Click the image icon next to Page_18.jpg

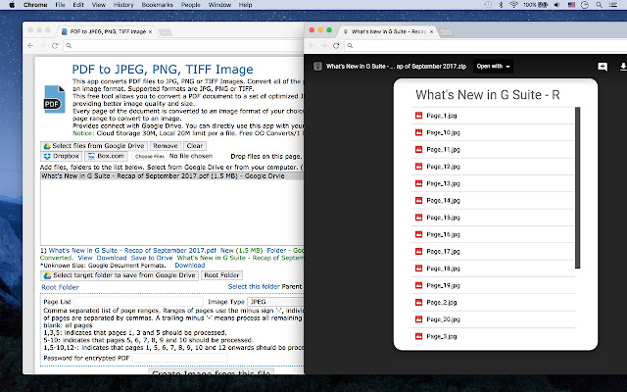418,269
